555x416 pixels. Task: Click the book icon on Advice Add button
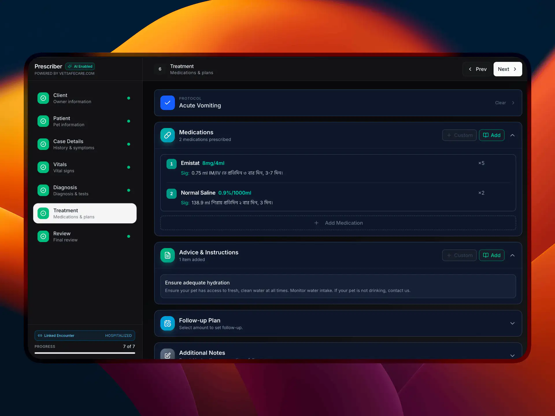(486, 255)
